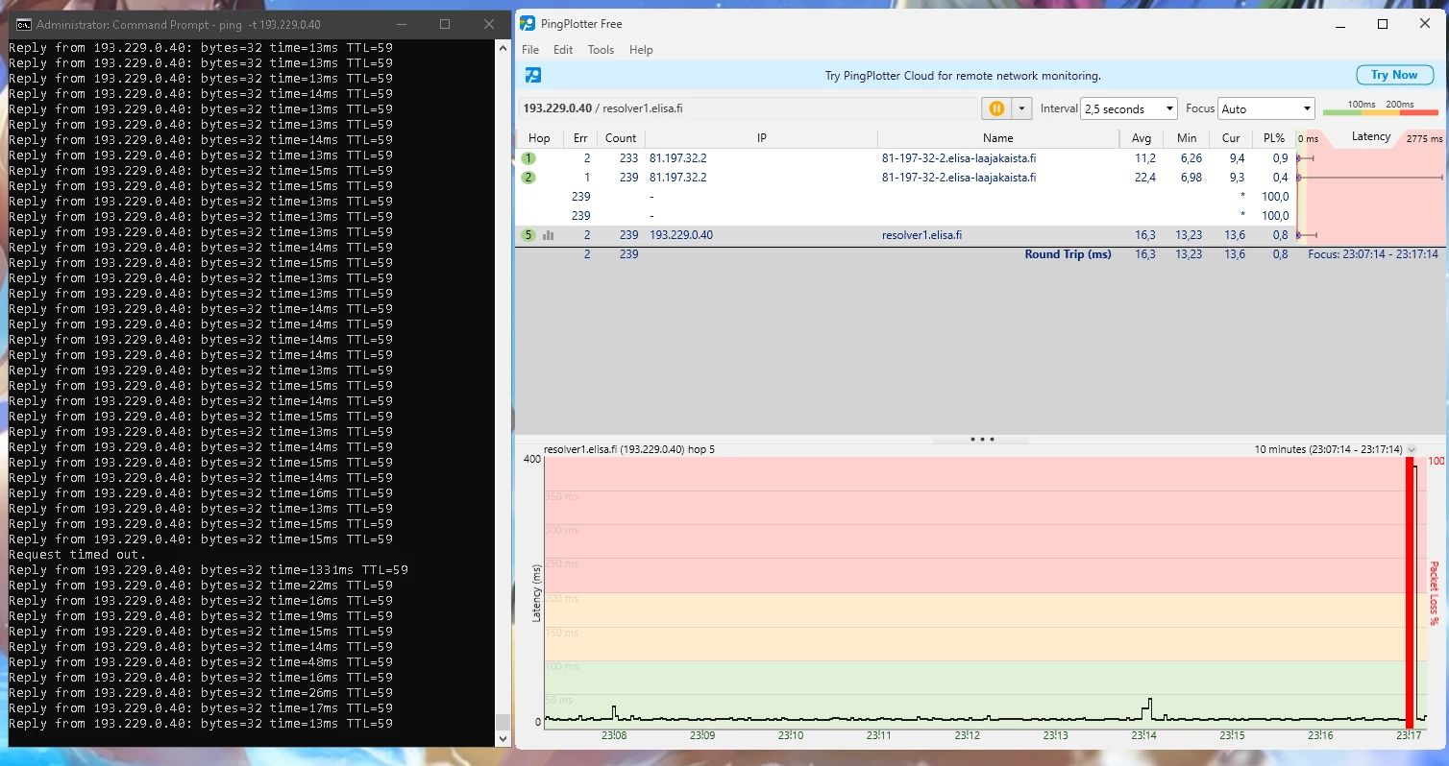The width and height of the screenshot is (1449, 766).
Task: Click the PingPlotter logo in the banner
Action: [x=532, y=75]
